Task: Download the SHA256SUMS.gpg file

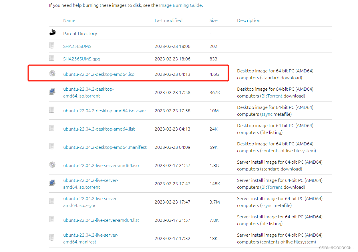Action: tap(82, 59)
